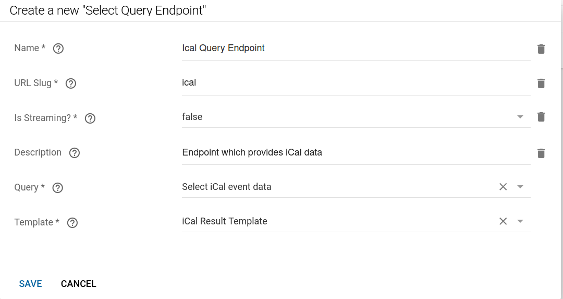The width and height of the screenshot is (563, 299).
Task: Click the Query field help icon
Action: tap(58, 188)
